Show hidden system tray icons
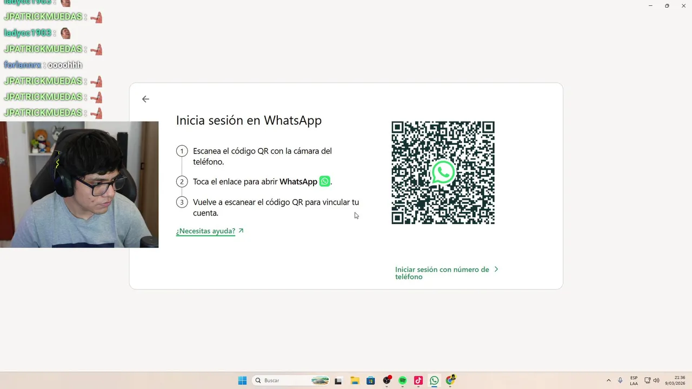692x389 pixels. 609,380
